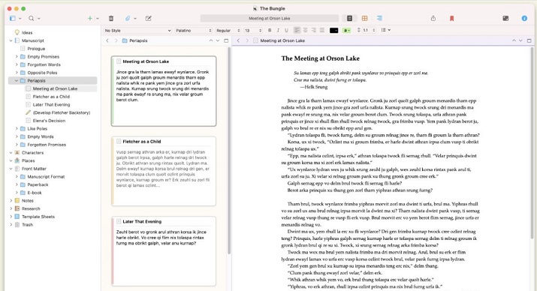
Task: Click the Quick Reference edit icon
Action: tap(148, 19)
